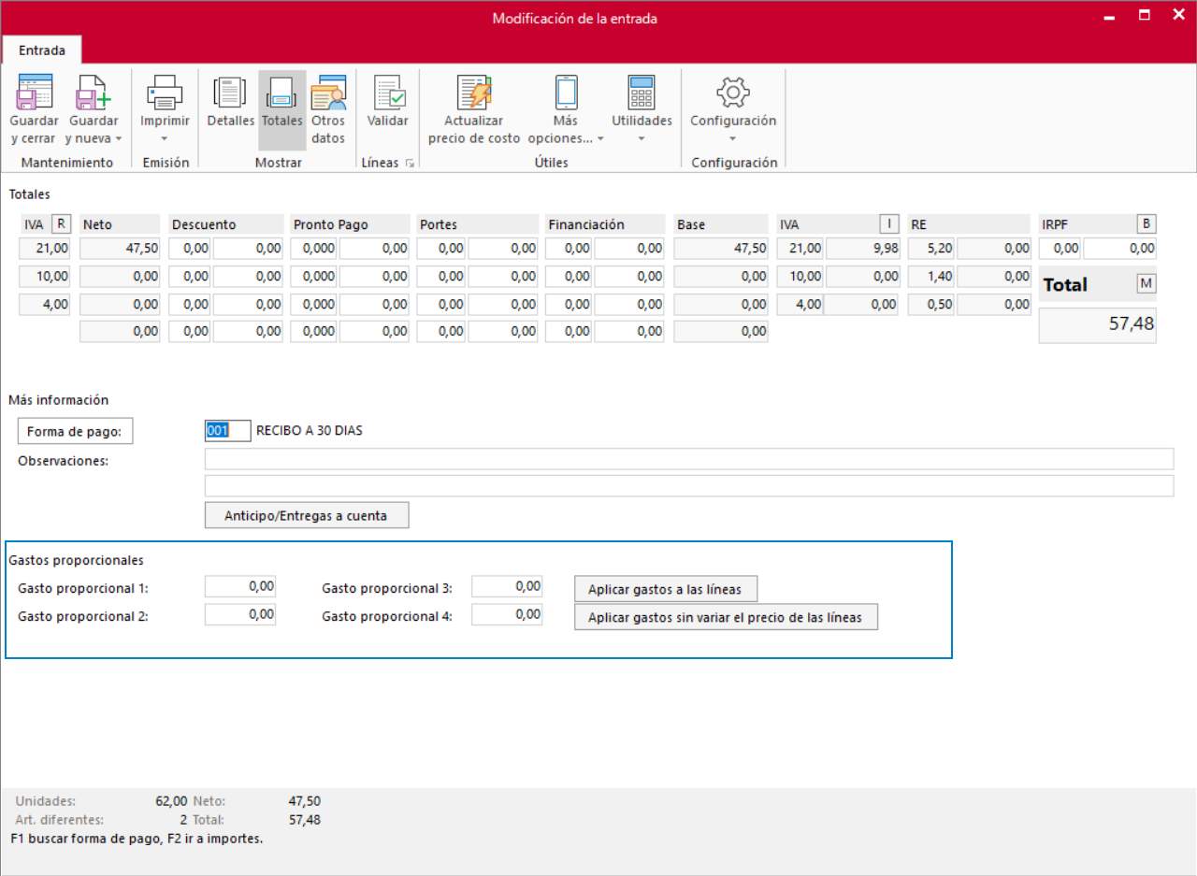Image resolution: width=1197 pixels, height=876 pixels.
Task: Click the 5,20 RE percentage cell
Action: pyautogui.click(x=930, y=249)
